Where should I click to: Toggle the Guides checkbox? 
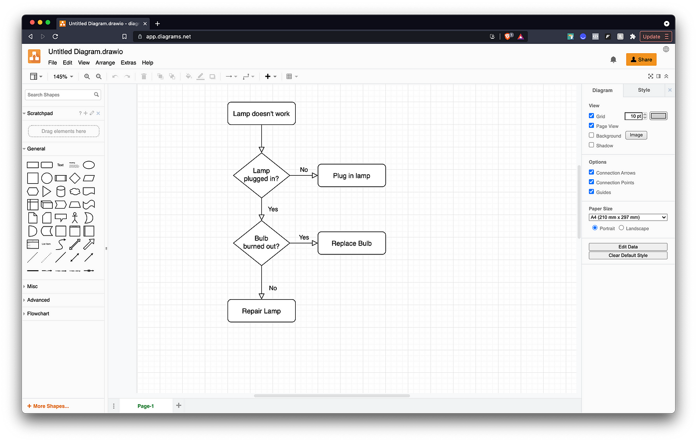(591, 192)
